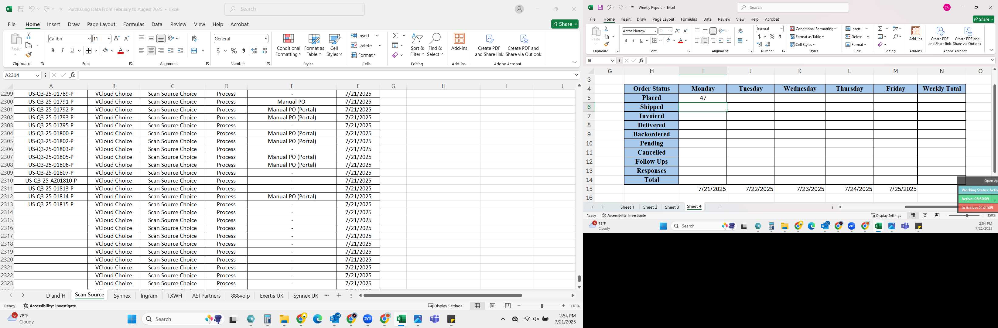Click Search box in Purchasing Data title bar

tap(294, 9)
